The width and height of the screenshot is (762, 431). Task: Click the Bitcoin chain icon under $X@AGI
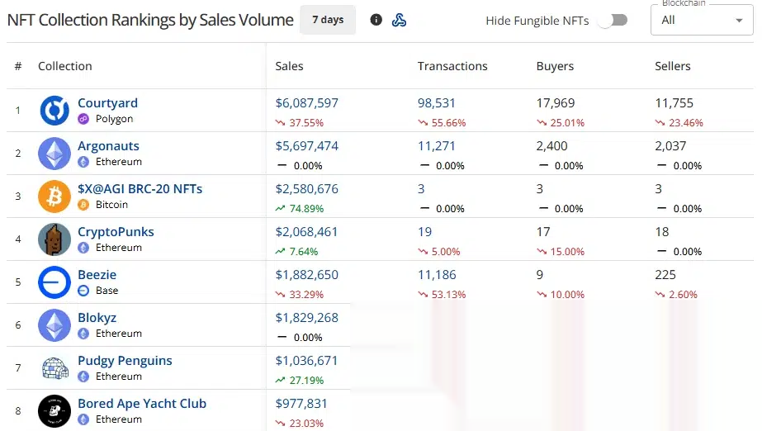click(x=83, y=205)
